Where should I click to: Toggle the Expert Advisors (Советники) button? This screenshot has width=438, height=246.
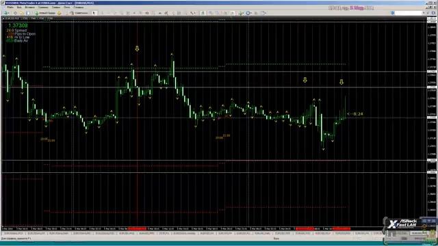(x=79, y=13)
